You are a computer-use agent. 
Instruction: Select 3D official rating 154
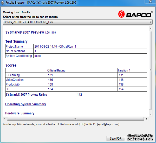click(x=50, y=89)
